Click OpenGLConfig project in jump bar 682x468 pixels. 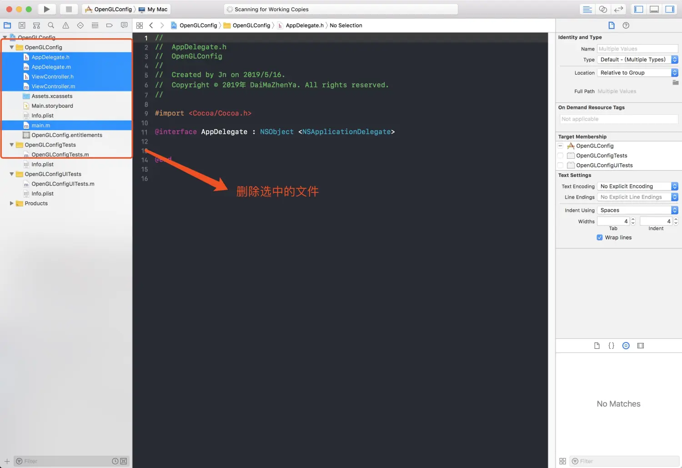point(194,25)
